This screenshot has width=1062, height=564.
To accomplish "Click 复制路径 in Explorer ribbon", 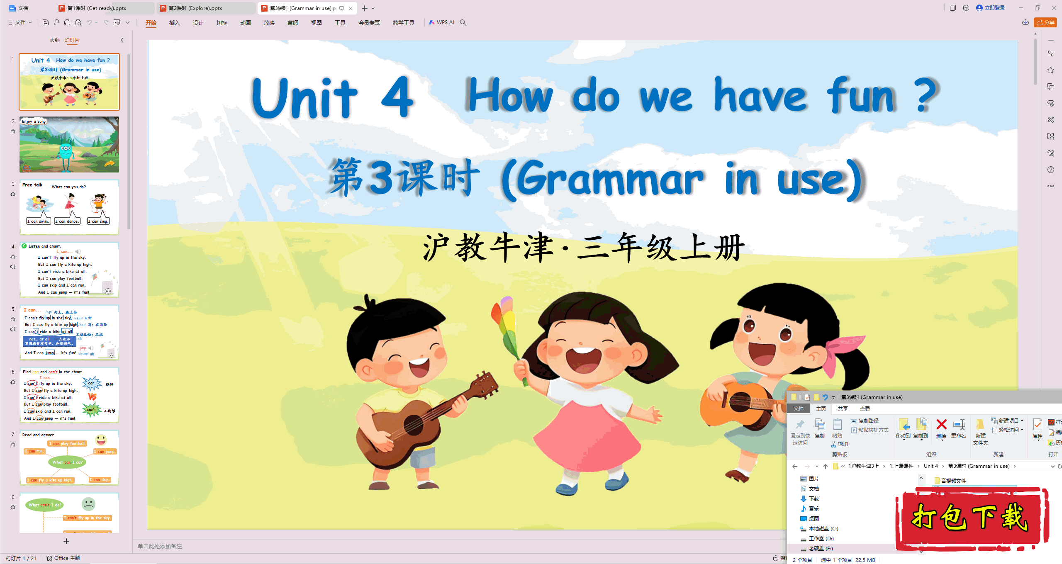I will click(865, 421).
